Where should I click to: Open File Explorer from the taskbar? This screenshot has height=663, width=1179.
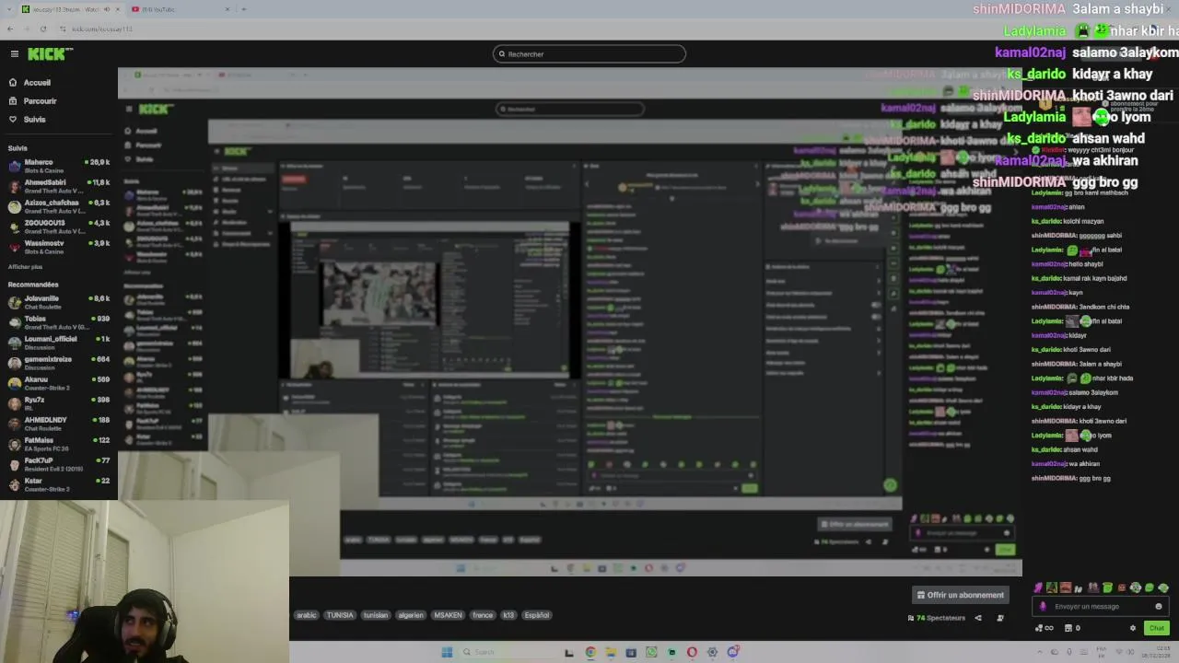611,652
